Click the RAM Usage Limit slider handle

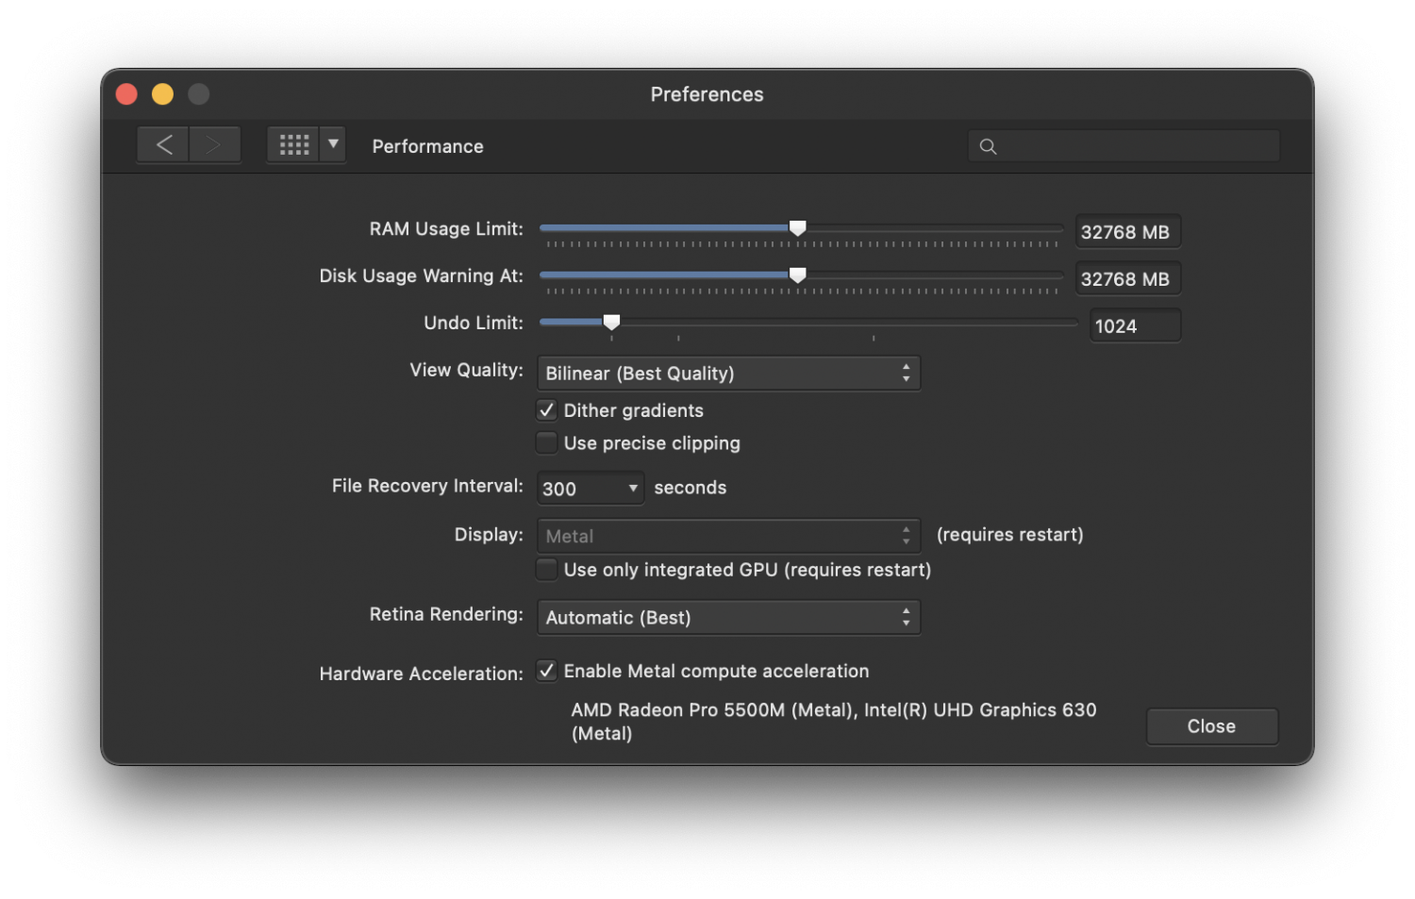pos(797,227)
